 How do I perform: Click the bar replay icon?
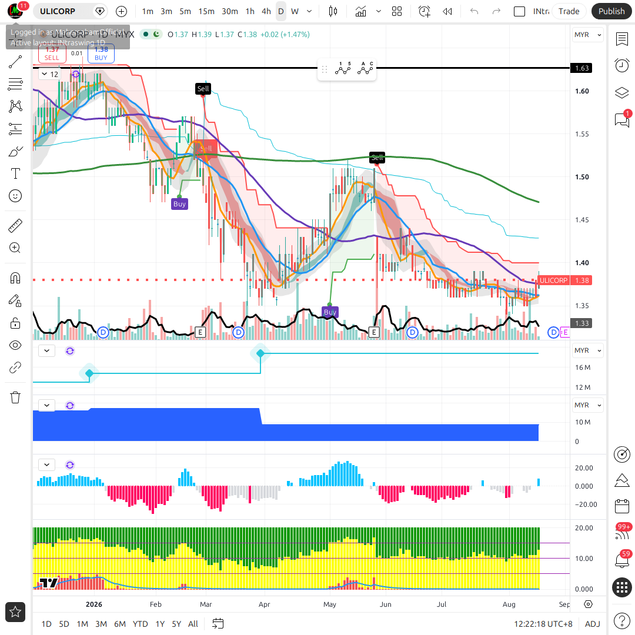(447, 11)
